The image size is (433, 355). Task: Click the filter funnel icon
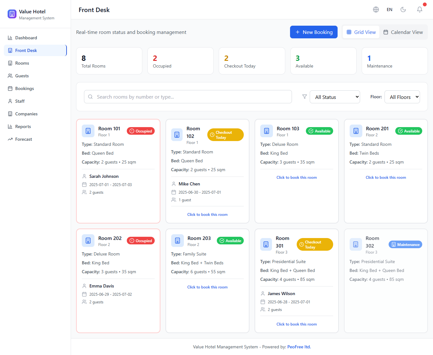pos(304,97)
